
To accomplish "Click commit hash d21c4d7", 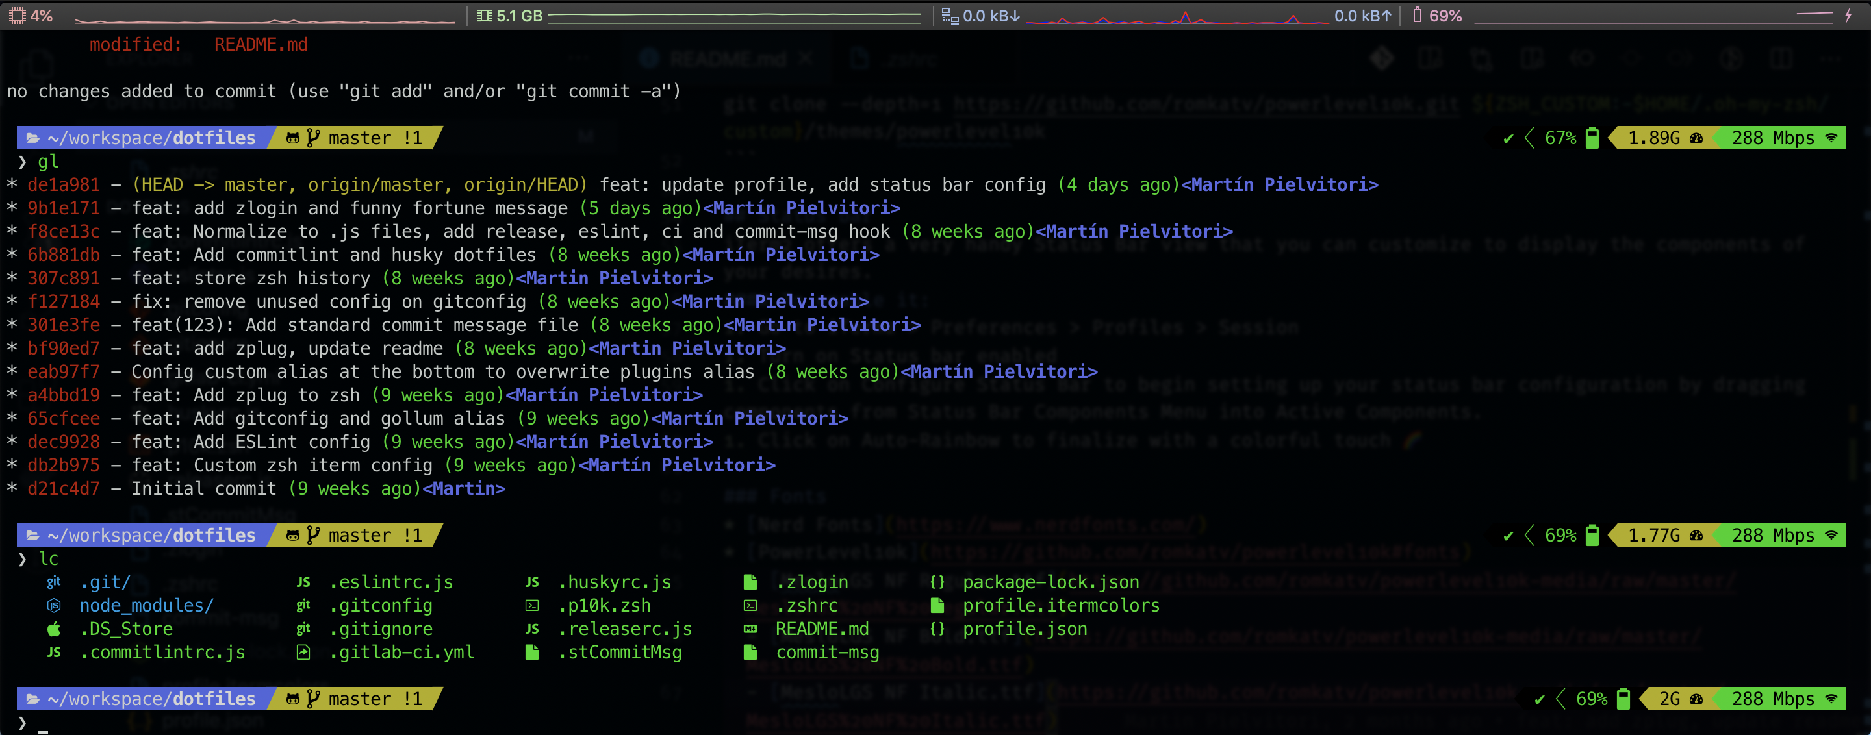I will click(x=63, y=489).
